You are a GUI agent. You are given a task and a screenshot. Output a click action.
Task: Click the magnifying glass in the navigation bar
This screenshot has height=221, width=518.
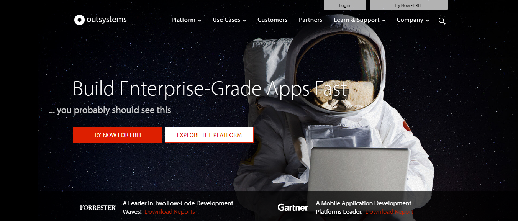click(x=442, y=21)
